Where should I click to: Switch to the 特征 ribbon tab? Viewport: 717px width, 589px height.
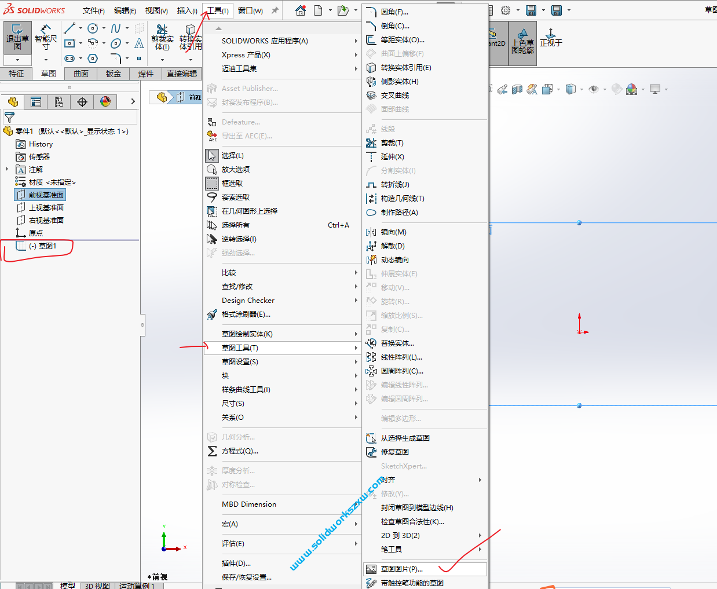(17, 74)
